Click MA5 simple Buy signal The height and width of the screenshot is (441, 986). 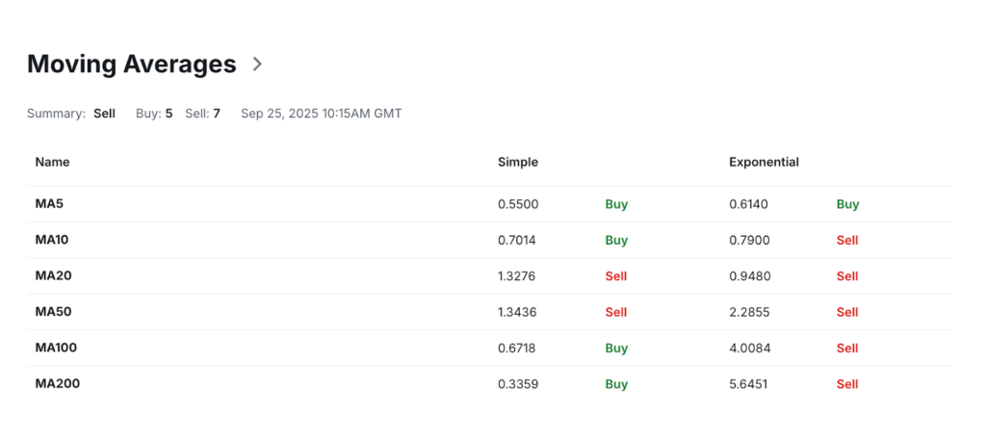616,204
